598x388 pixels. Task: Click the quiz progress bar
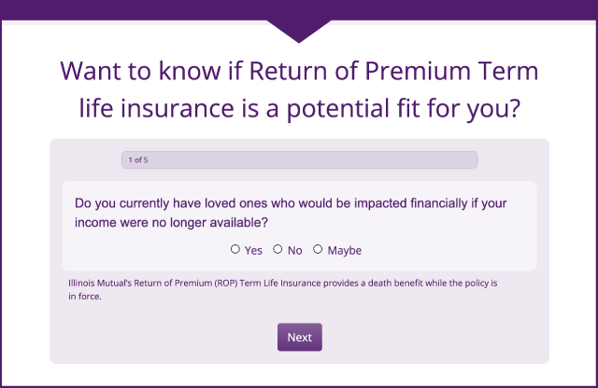pos(299,159)
